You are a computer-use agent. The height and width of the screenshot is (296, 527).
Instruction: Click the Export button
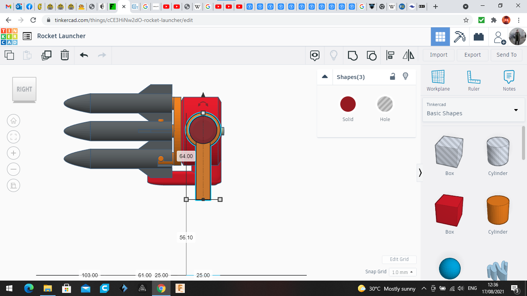[x=472, y=55]
